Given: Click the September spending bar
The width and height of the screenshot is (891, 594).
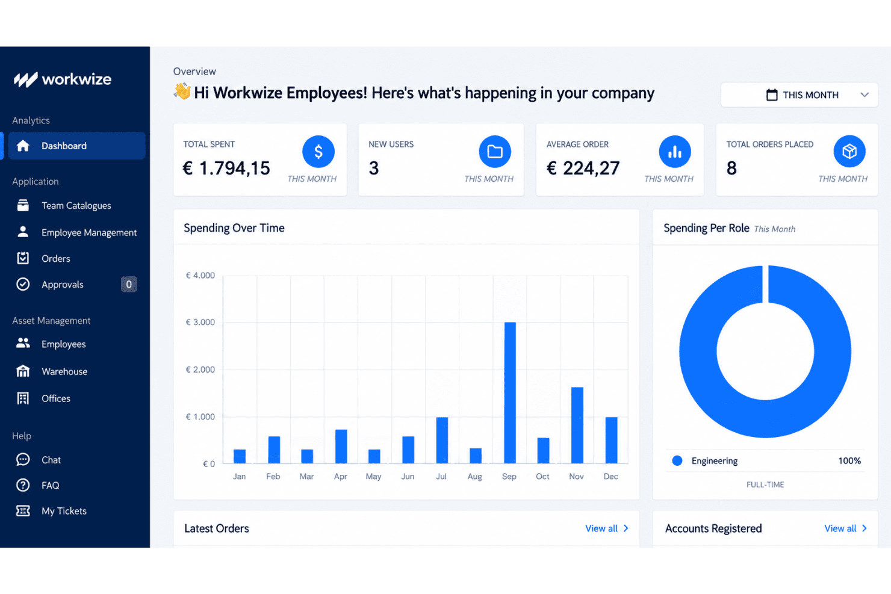Looking at the screenshot, I should (510, 392).
